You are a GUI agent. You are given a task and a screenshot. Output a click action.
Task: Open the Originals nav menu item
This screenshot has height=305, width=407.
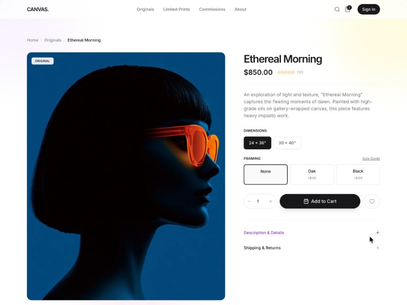click(x=146, y=9)
